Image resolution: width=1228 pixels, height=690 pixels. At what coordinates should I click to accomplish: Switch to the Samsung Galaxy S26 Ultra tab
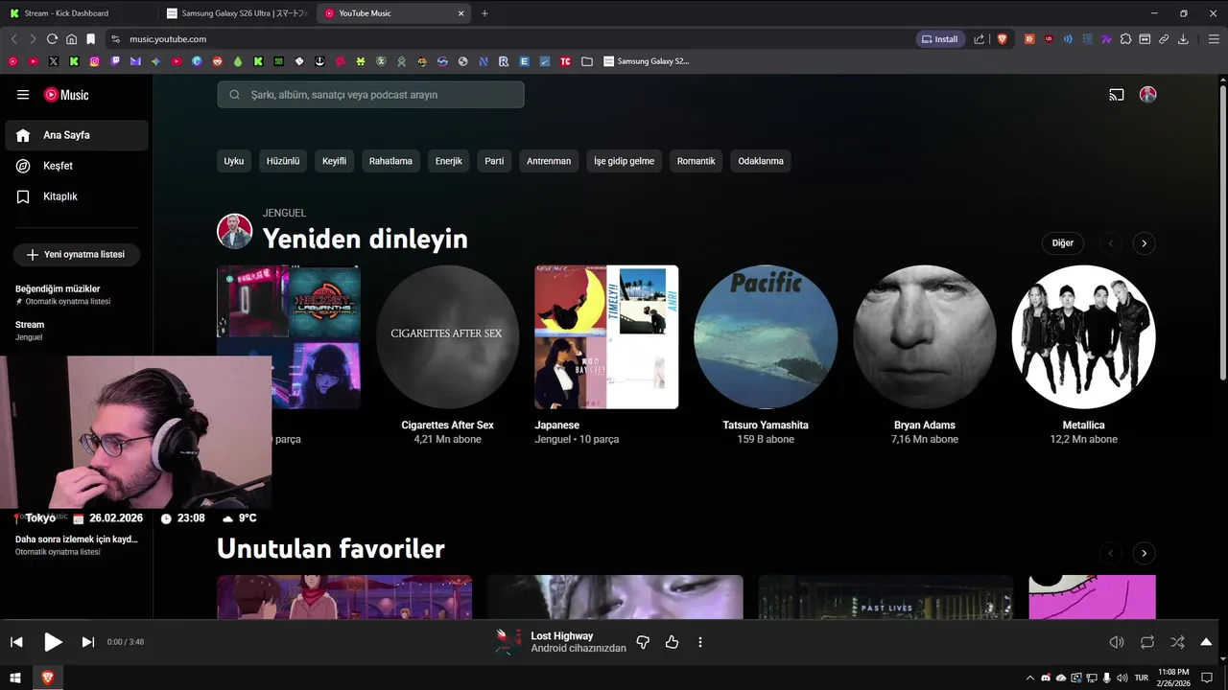tap(236, 13)
